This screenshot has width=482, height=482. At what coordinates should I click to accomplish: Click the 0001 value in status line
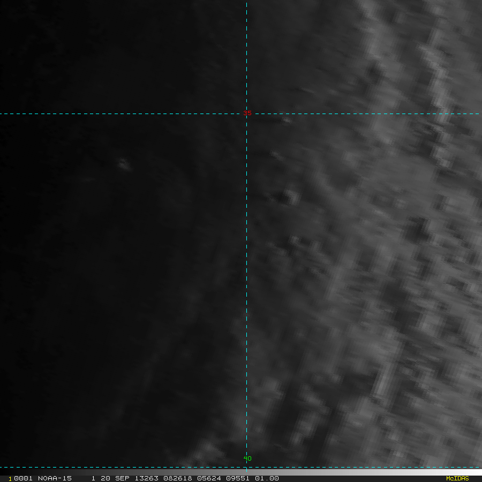[x=23, y=478]
